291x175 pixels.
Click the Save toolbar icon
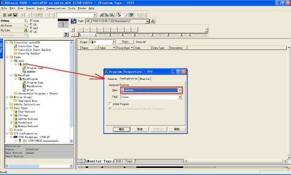pyautogui.click(x=15, y=15)
